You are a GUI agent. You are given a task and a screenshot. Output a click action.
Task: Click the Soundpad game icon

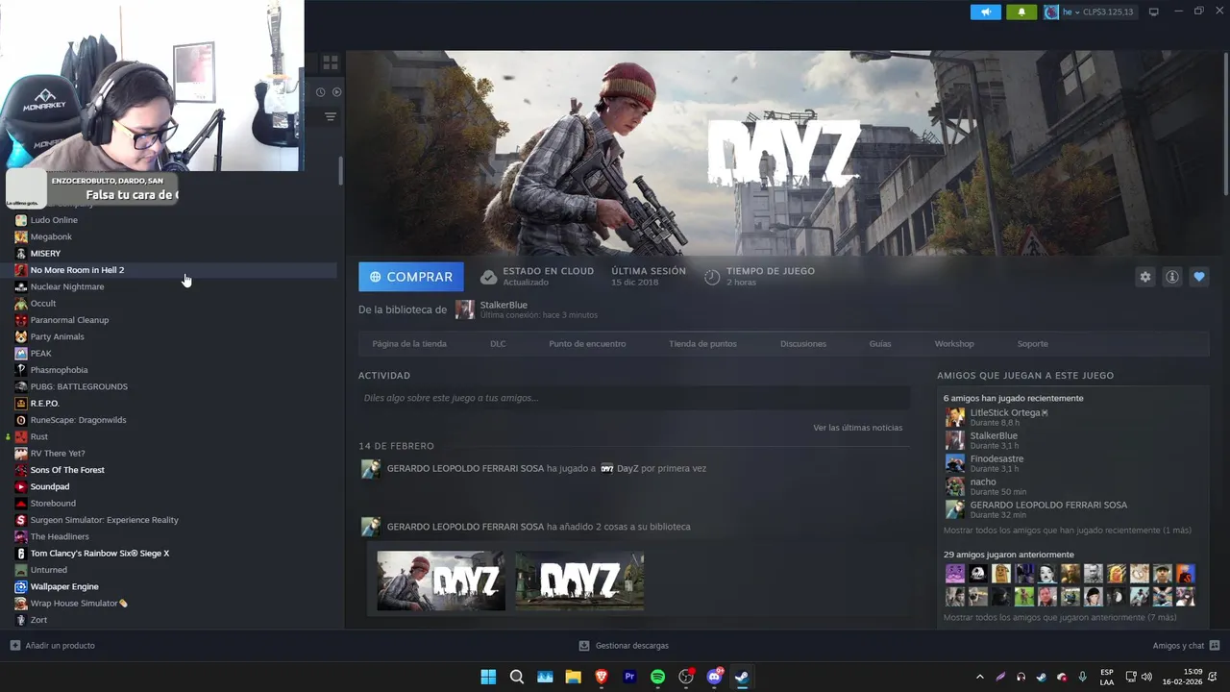(21, 486)
